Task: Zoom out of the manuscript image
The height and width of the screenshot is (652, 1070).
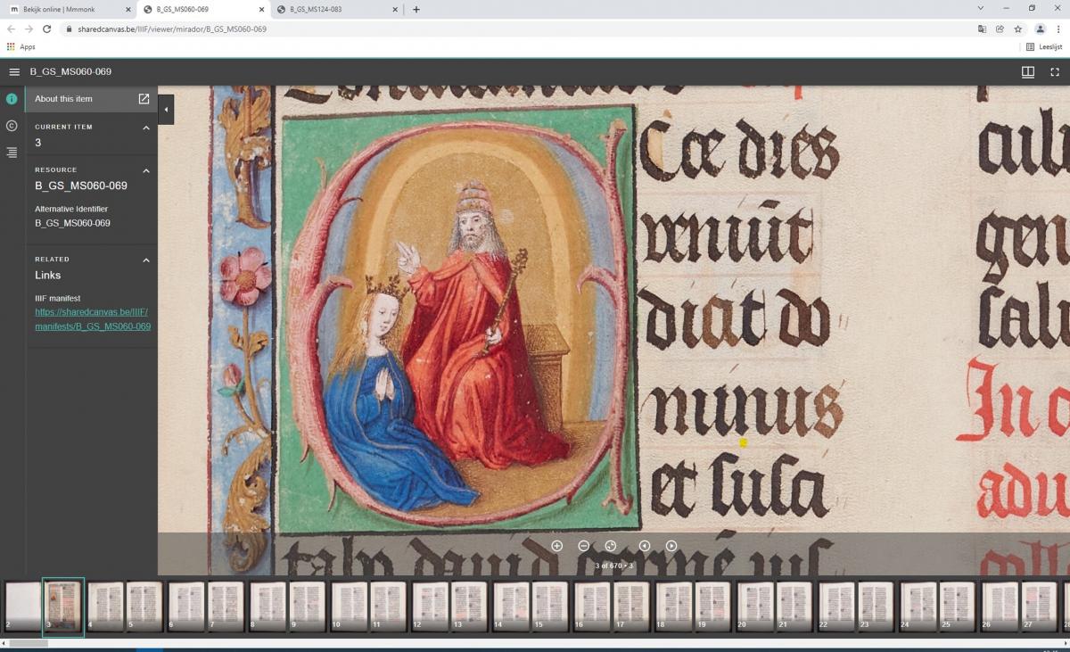Action: 583,546
